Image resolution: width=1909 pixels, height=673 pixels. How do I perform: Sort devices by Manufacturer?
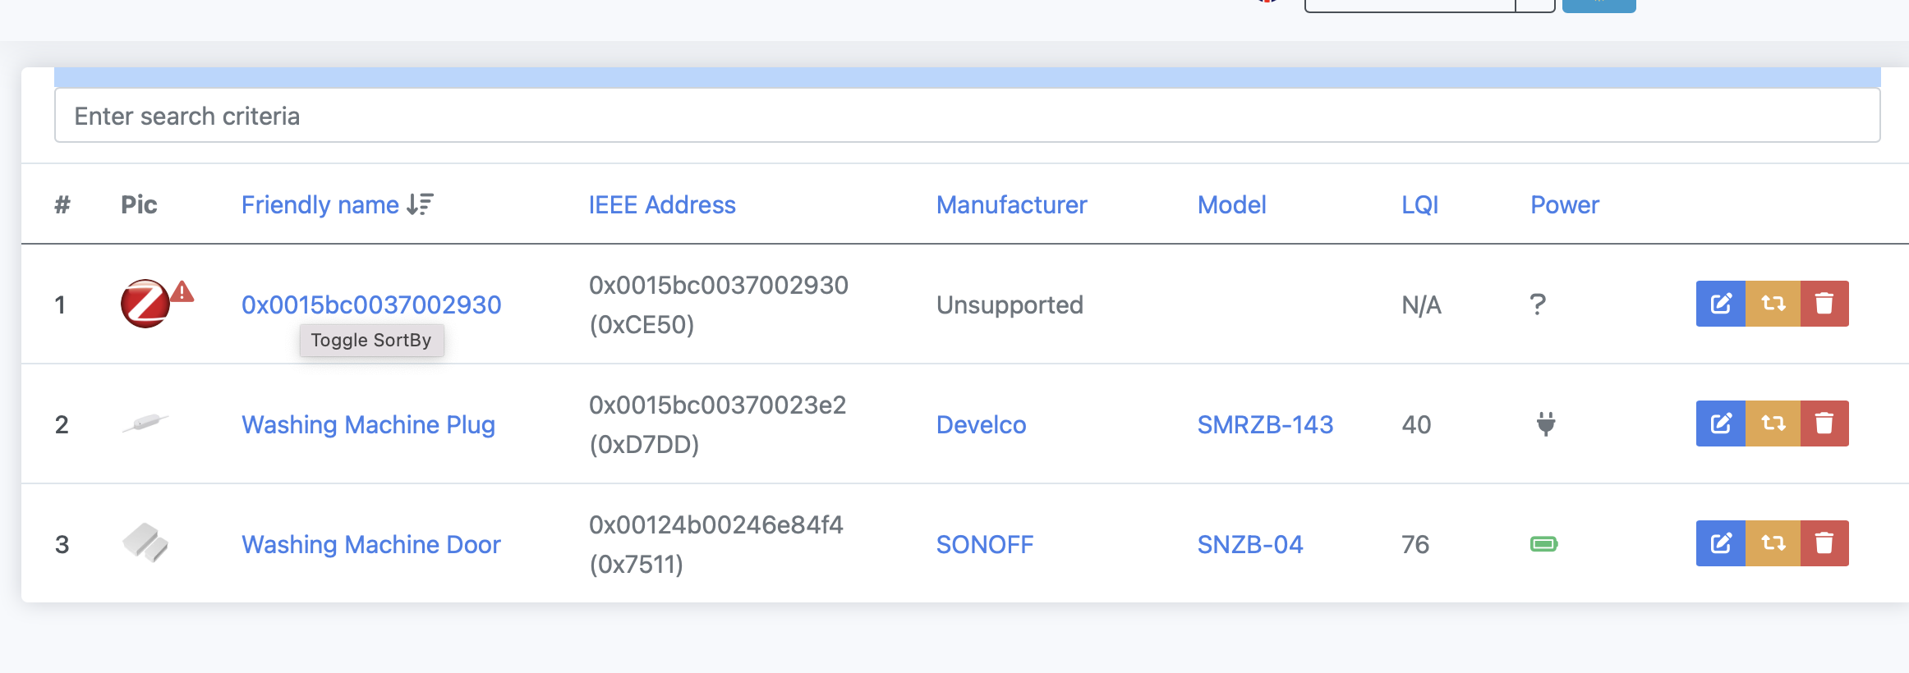tap(1011, 204)
